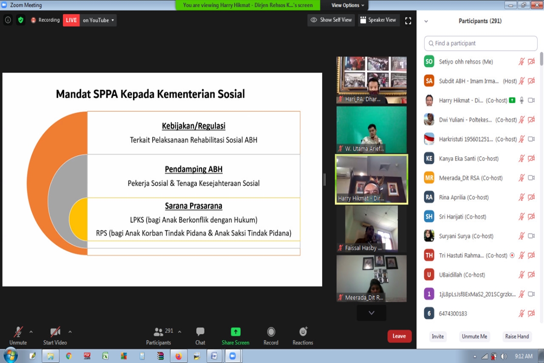Click Show Self View button
544x363 pixels.
point(331,20)
